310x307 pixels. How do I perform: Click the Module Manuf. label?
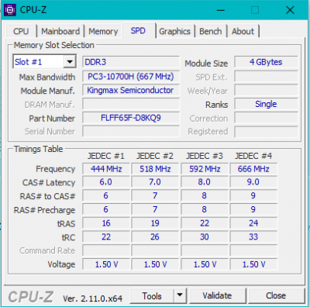[48, 91]
